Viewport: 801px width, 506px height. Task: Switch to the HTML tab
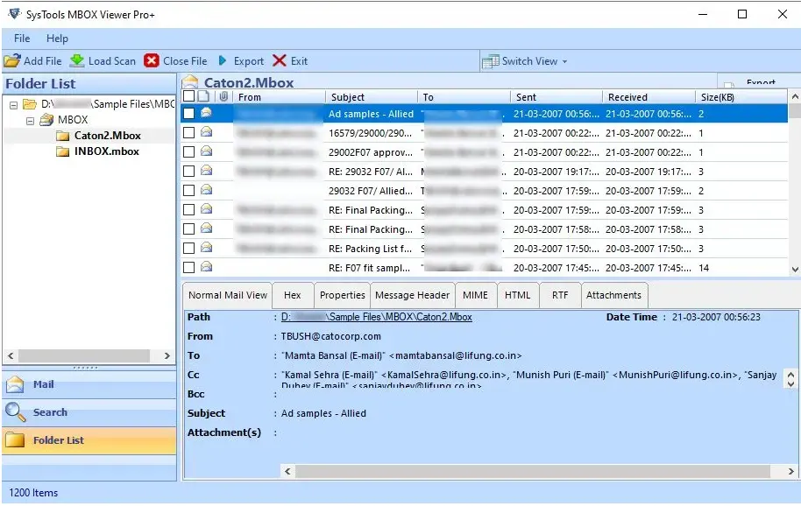click(517, 295)
